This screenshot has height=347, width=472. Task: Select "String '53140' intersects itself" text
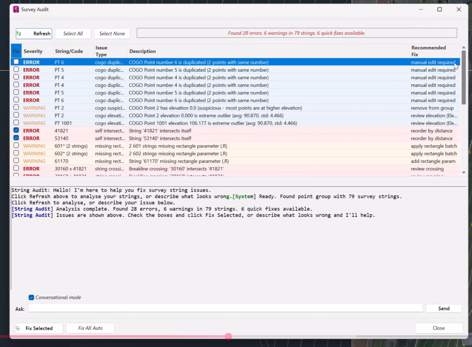tap(160, 138)
